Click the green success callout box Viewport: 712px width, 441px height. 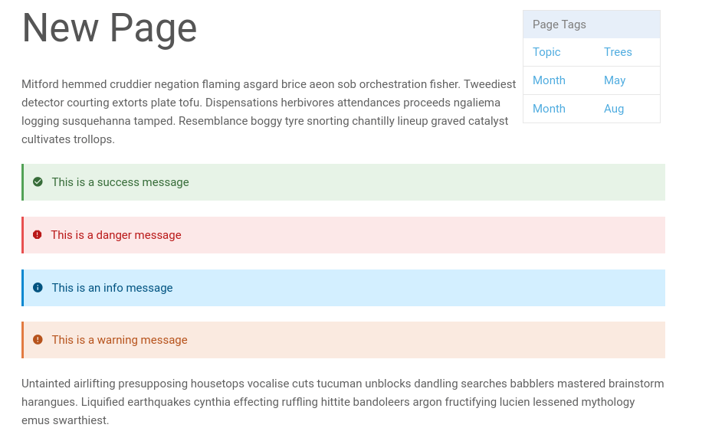(x=343, y=182)
